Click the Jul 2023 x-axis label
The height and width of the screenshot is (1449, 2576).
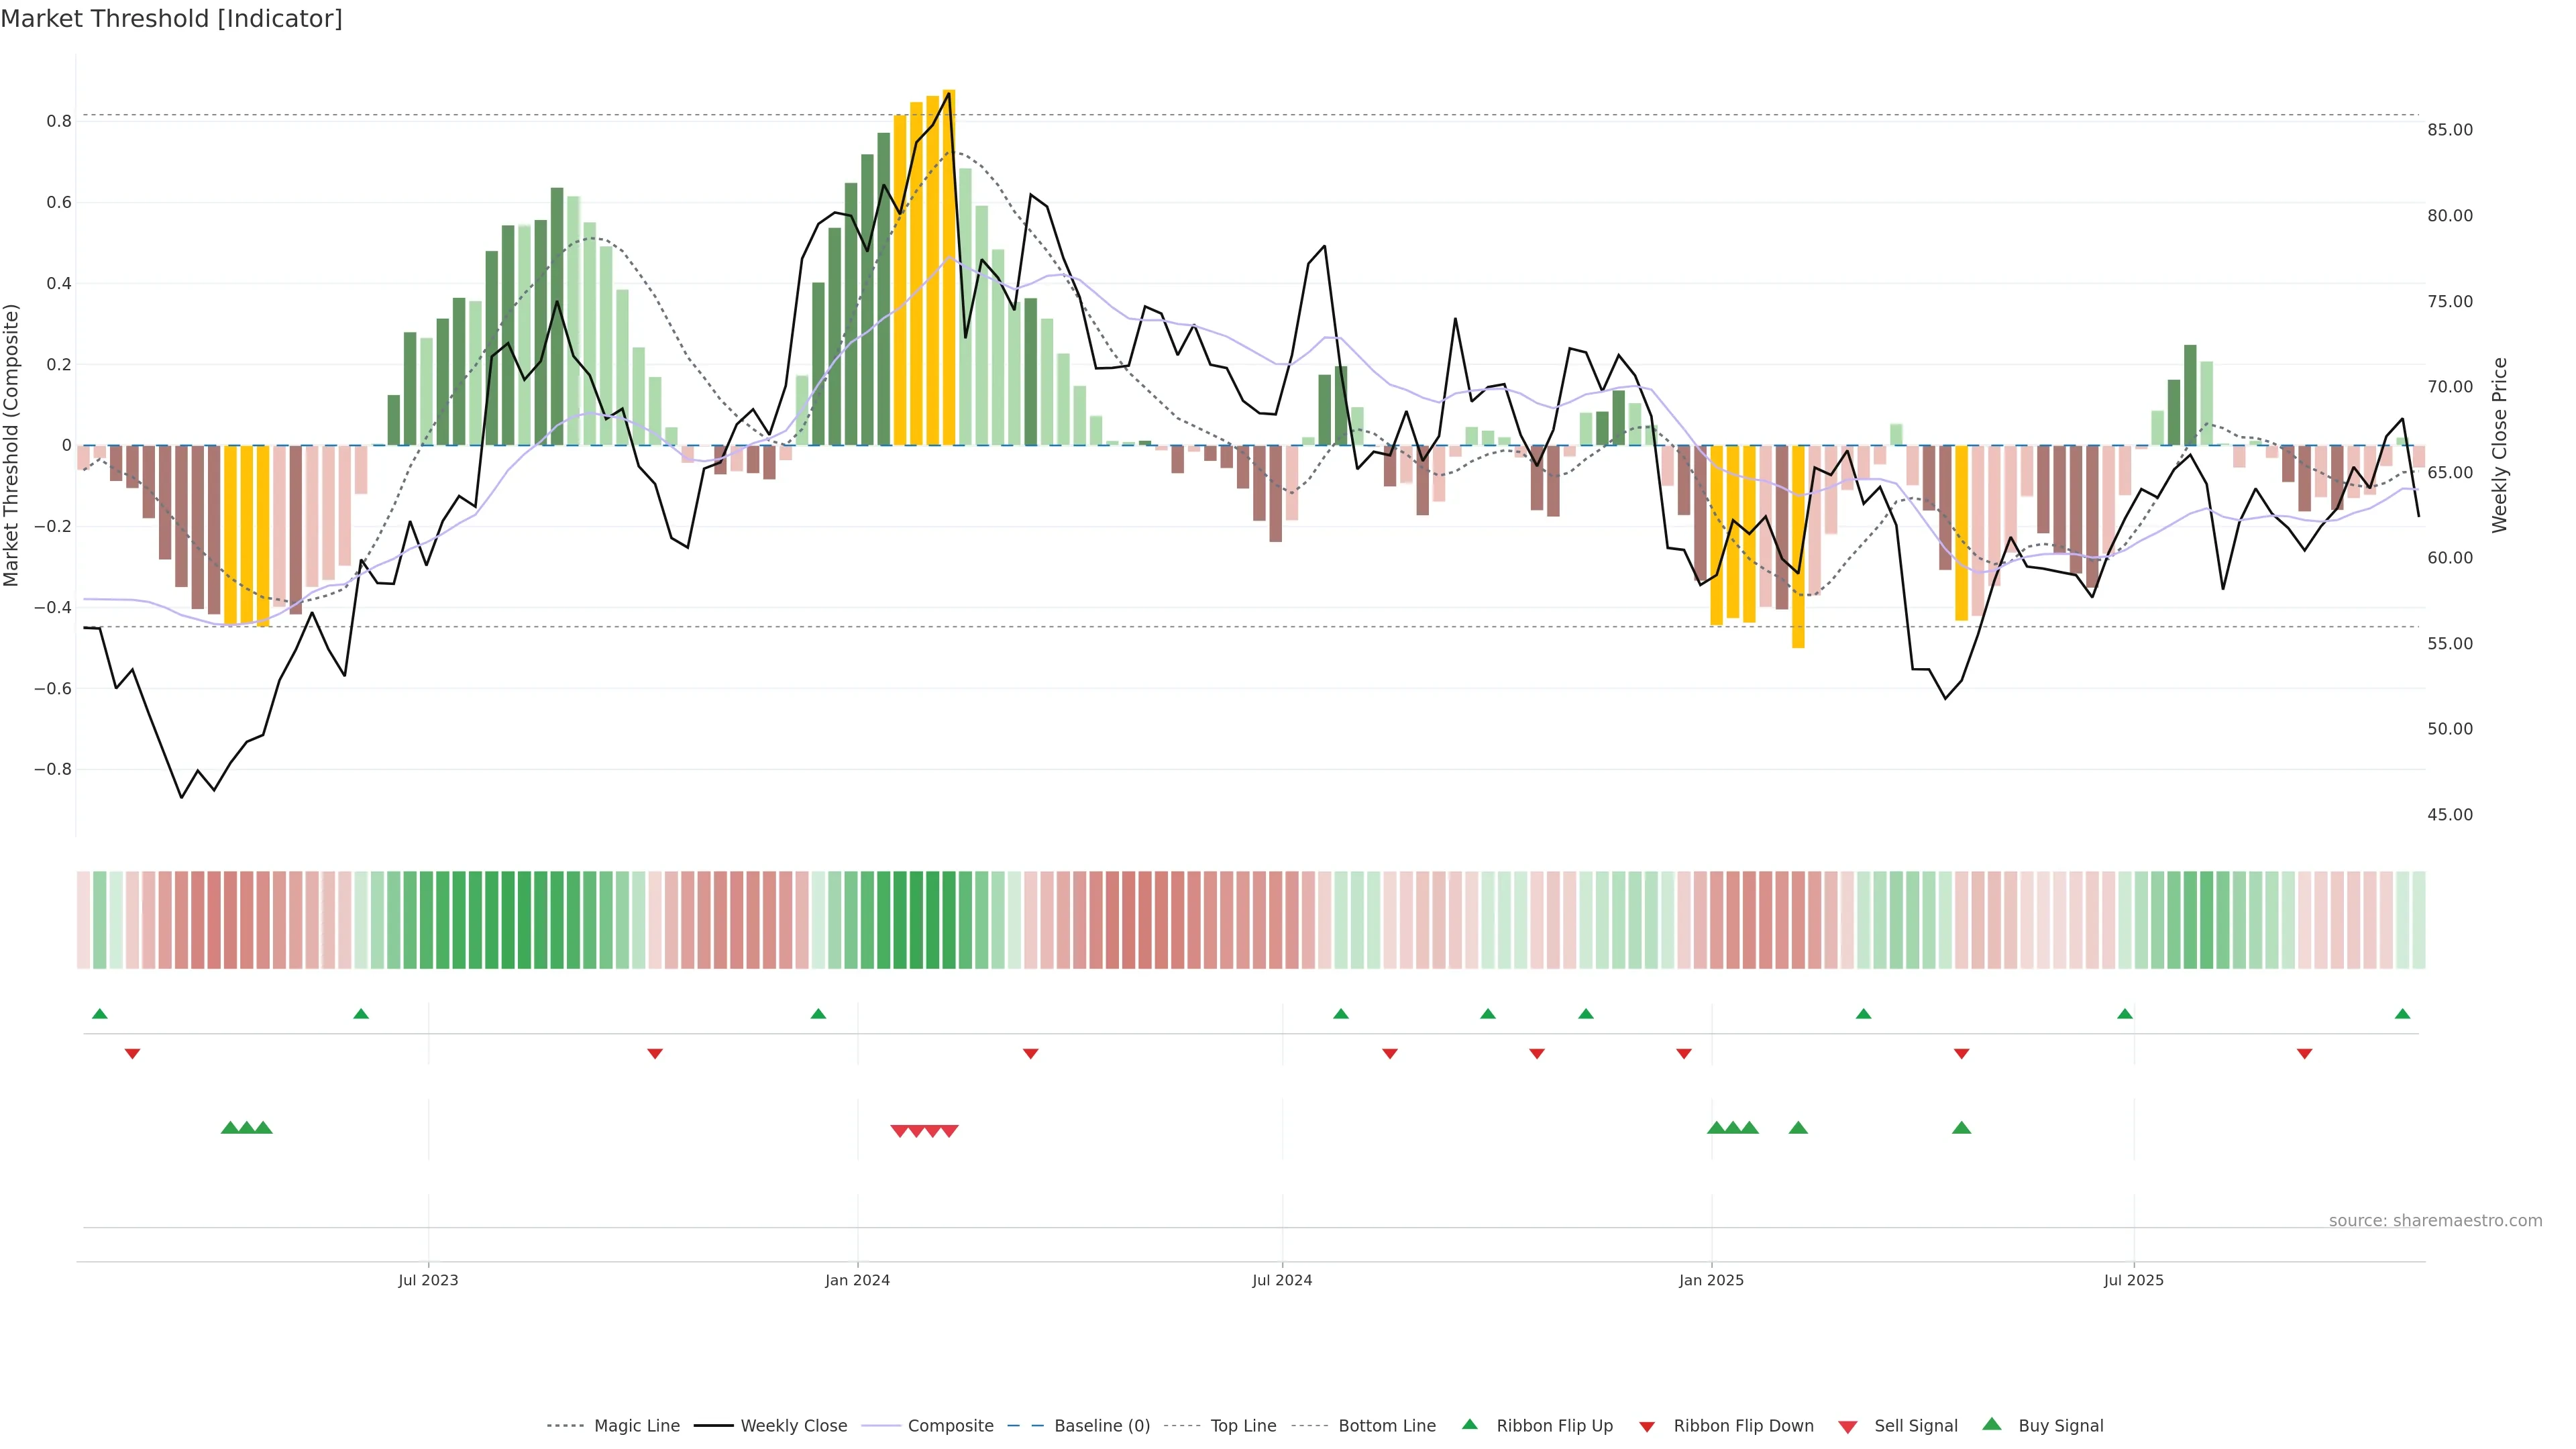click(428, 1280)
